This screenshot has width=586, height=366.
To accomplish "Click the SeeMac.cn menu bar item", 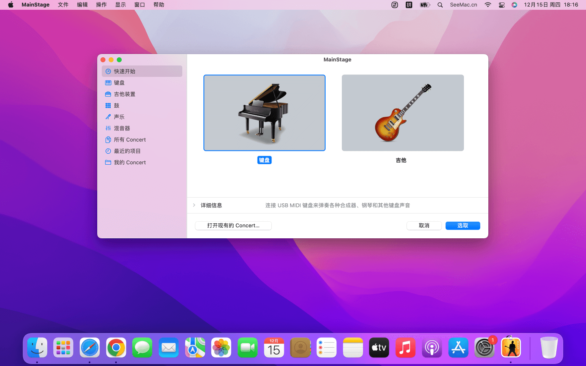I will 464,5.
